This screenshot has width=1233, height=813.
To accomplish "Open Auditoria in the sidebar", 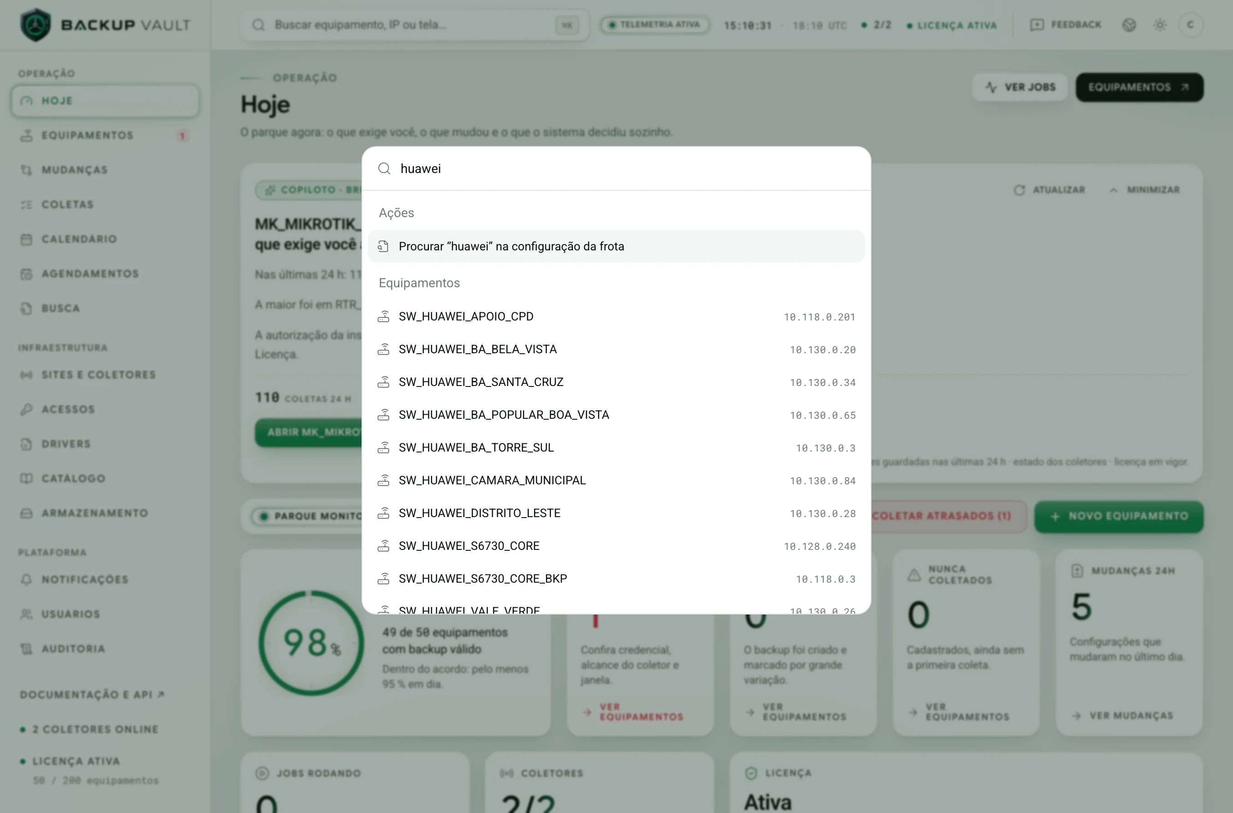I will [x=105, y=649].
